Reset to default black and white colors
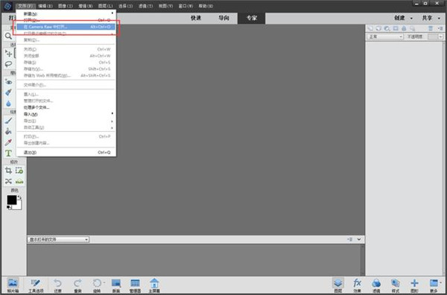The height and width of the screenshot is (295, 447). (9, 208)
